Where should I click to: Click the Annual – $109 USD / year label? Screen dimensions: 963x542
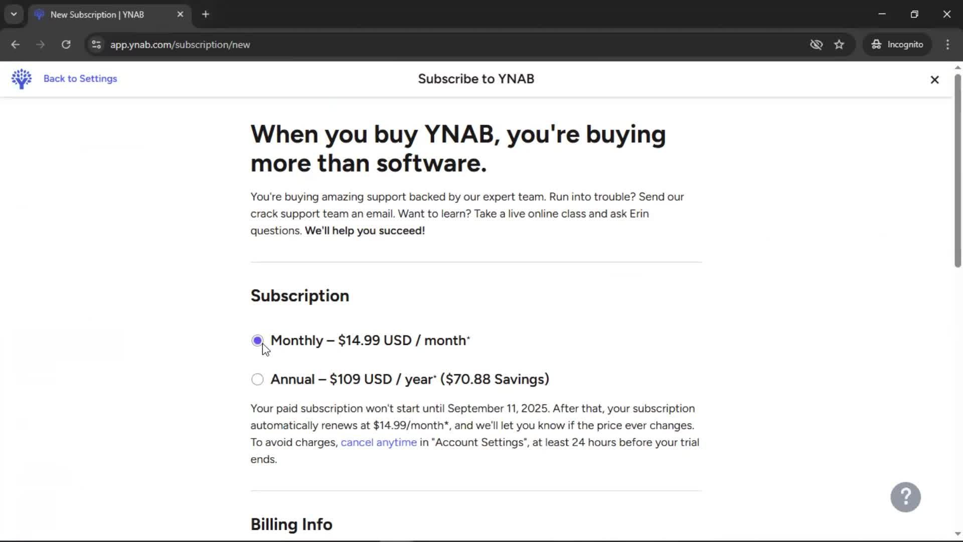click(410, 379)
